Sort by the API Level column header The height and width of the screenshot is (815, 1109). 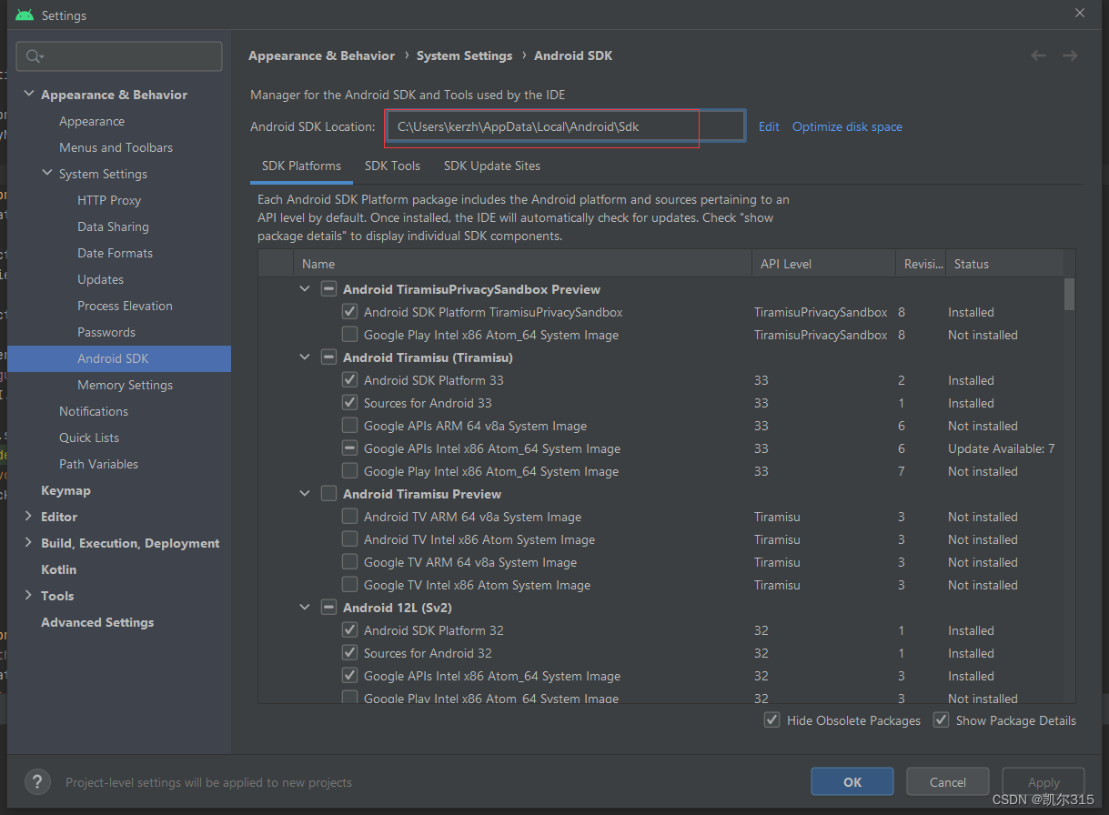pyautogui.click(x=822, y=264)
